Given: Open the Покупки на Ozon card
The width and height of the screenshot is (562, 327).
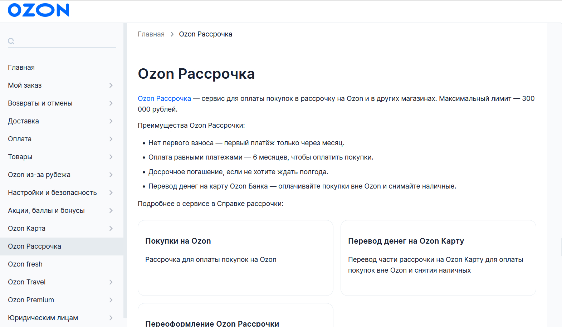Looking at the screenshot, I should tap(235, 258).
